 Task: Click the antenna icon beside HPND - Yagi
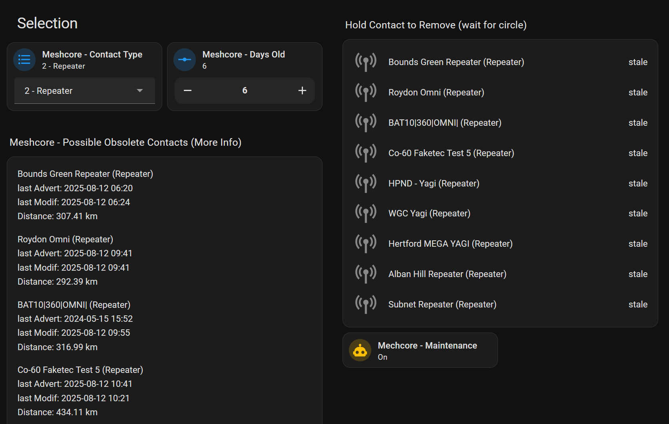pos(365,182)
